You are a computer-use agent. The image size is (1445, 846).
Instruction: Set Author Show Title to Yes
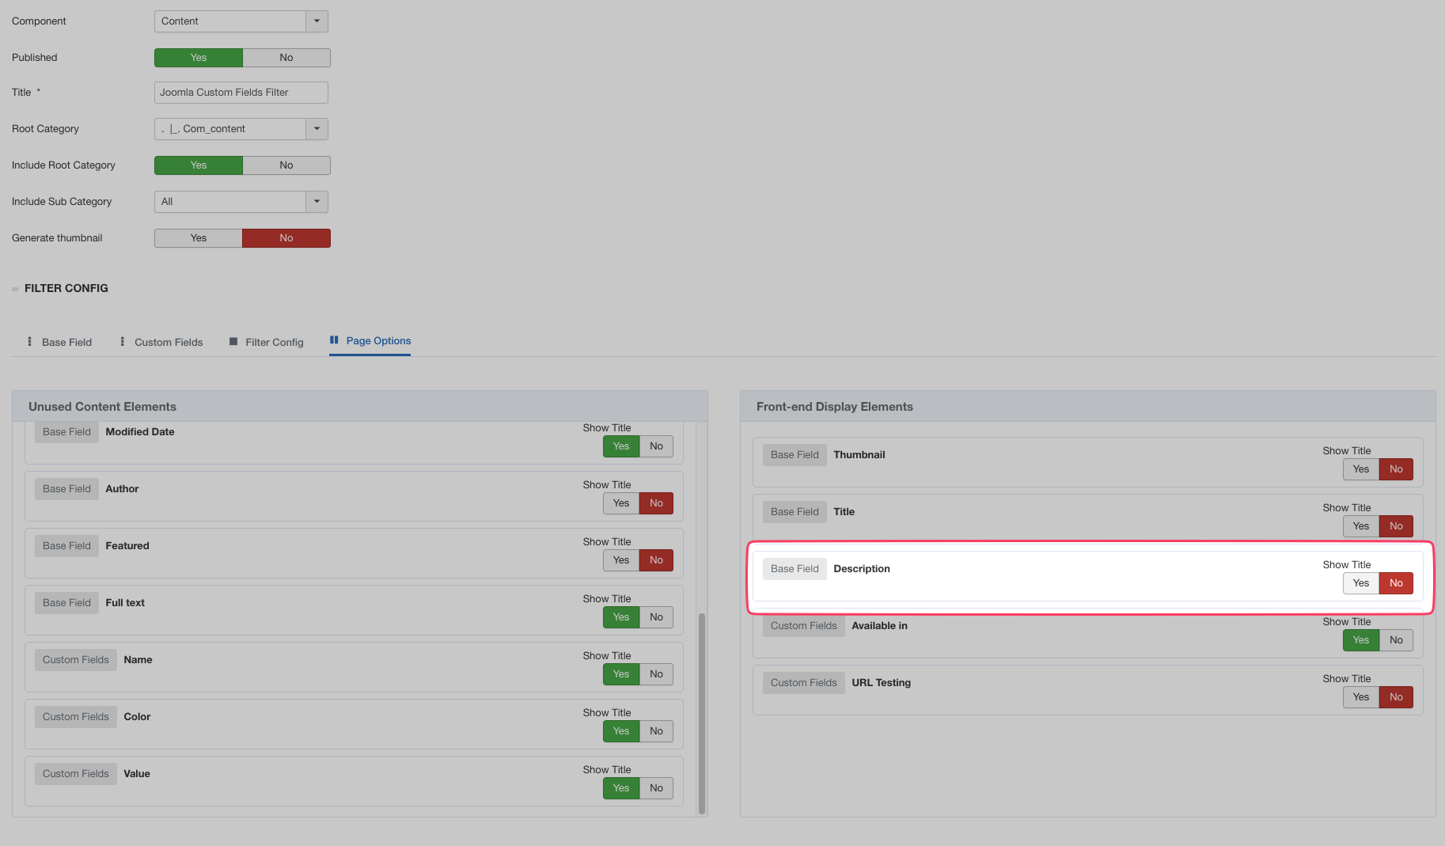pos(621,503)
